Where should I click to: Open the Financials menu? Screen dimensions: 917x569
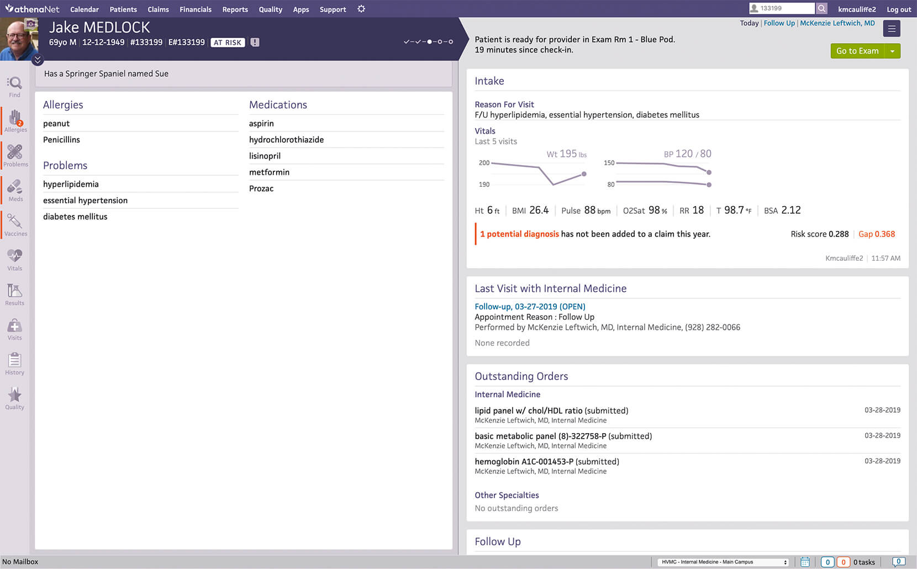pyautogui.click(x=196, y=9)
